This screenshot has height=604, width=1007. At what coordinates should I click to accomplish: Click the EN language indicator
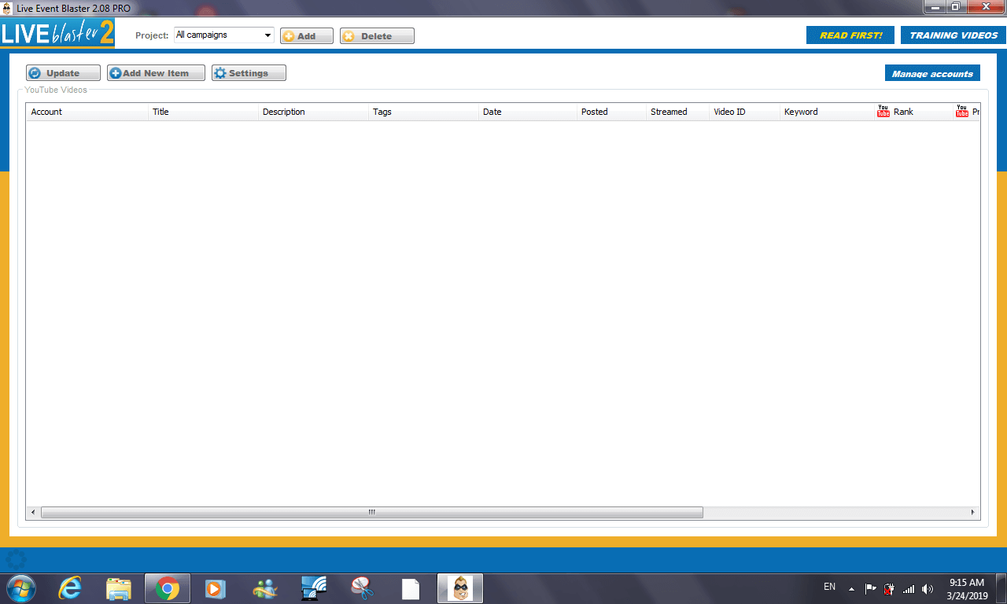click(x=829, y=587)
